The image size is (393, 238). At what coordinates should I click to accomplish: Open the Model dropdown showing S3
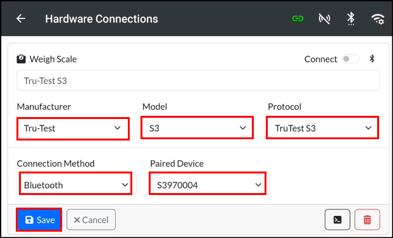point(197,128)
